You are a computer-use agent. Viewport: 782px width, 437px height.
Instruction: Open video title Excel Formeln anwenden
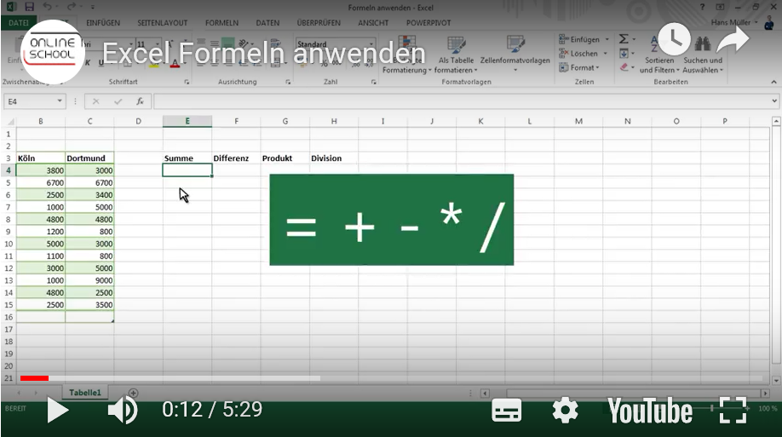264,53
